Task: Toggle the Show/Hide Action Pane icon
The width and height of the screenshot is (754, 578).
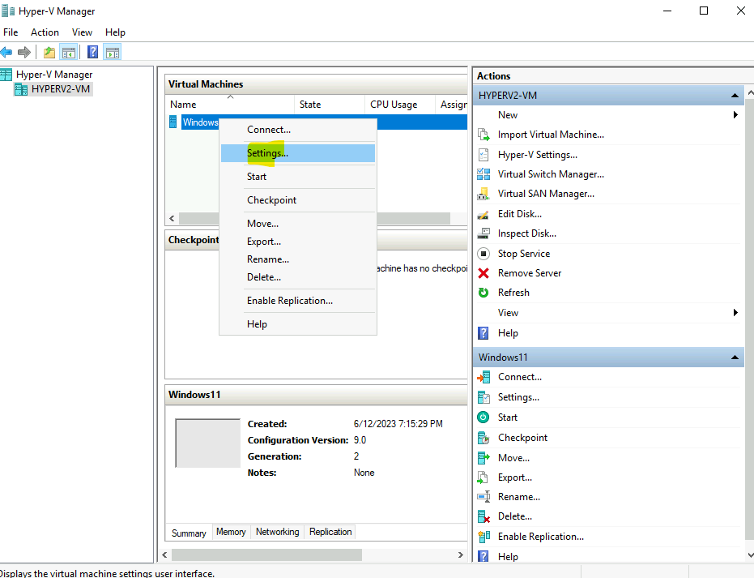Action: pyautogui.click(x=113, y=52)
